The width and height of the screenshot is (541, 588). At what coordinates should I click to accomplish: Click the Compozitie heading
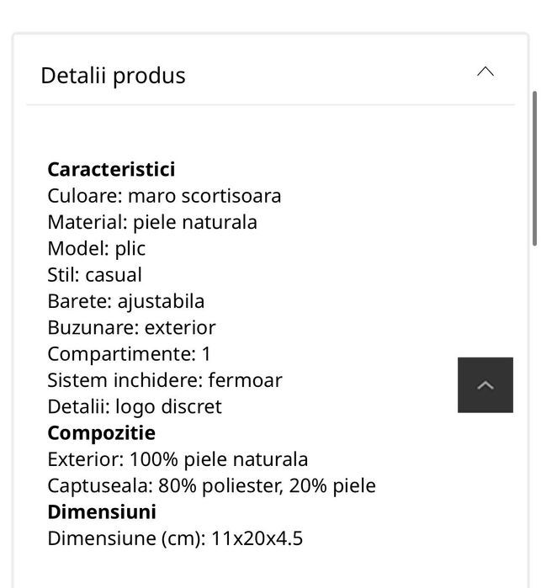tap(101, 433)
